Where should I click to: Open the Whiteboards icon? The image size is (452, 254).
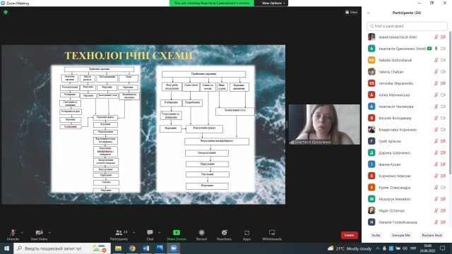[272, 232]
